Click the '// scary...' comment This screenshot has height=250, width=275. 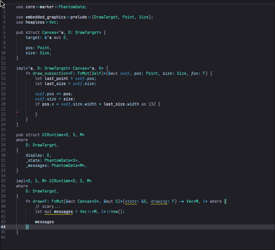(48, 207)
